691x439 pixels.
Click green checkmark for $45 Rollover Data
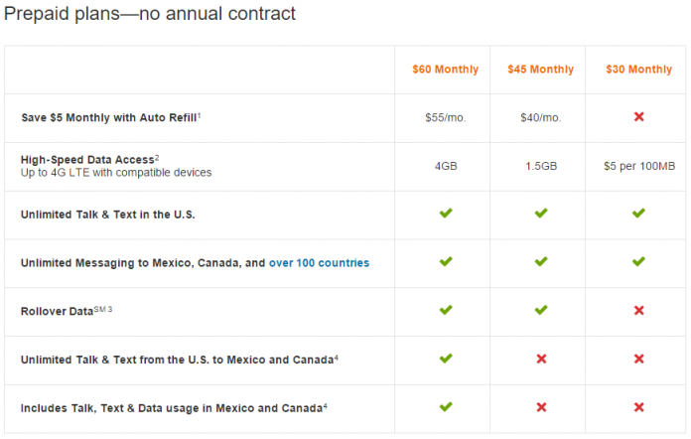click(541, 310)
